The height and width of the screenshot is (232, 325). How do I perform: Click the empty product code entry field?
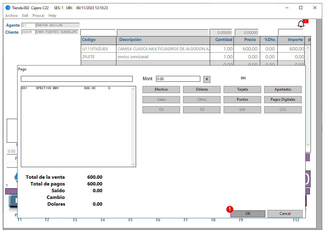tap(98, 32)
